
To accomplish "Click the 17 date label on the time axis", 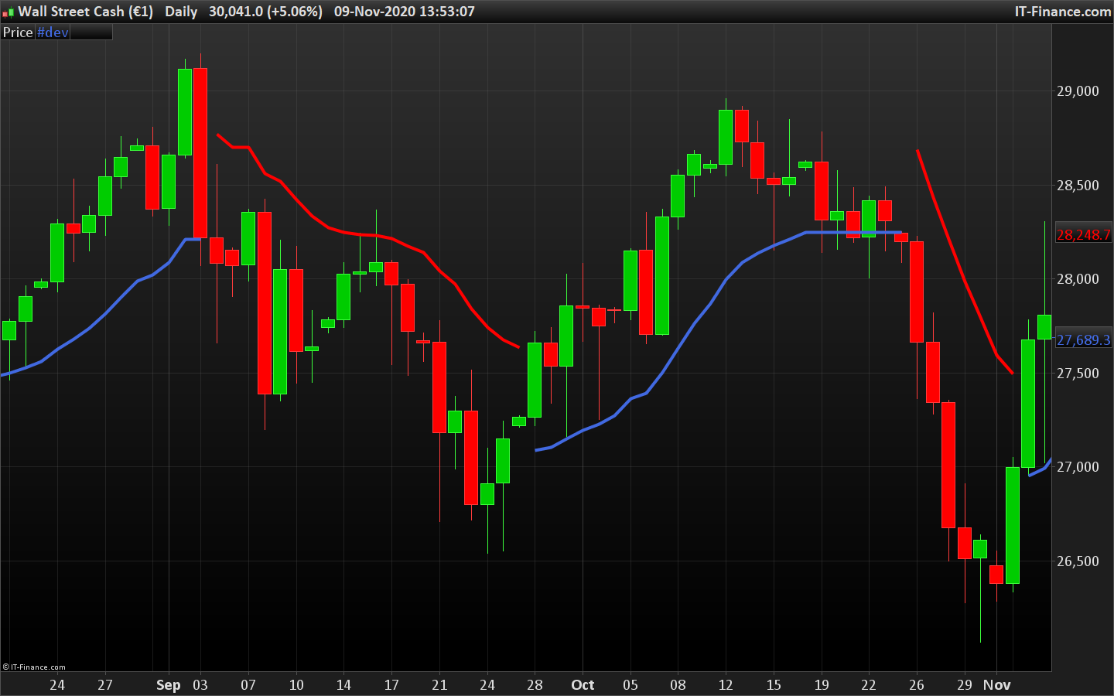I will coord(391,685).
